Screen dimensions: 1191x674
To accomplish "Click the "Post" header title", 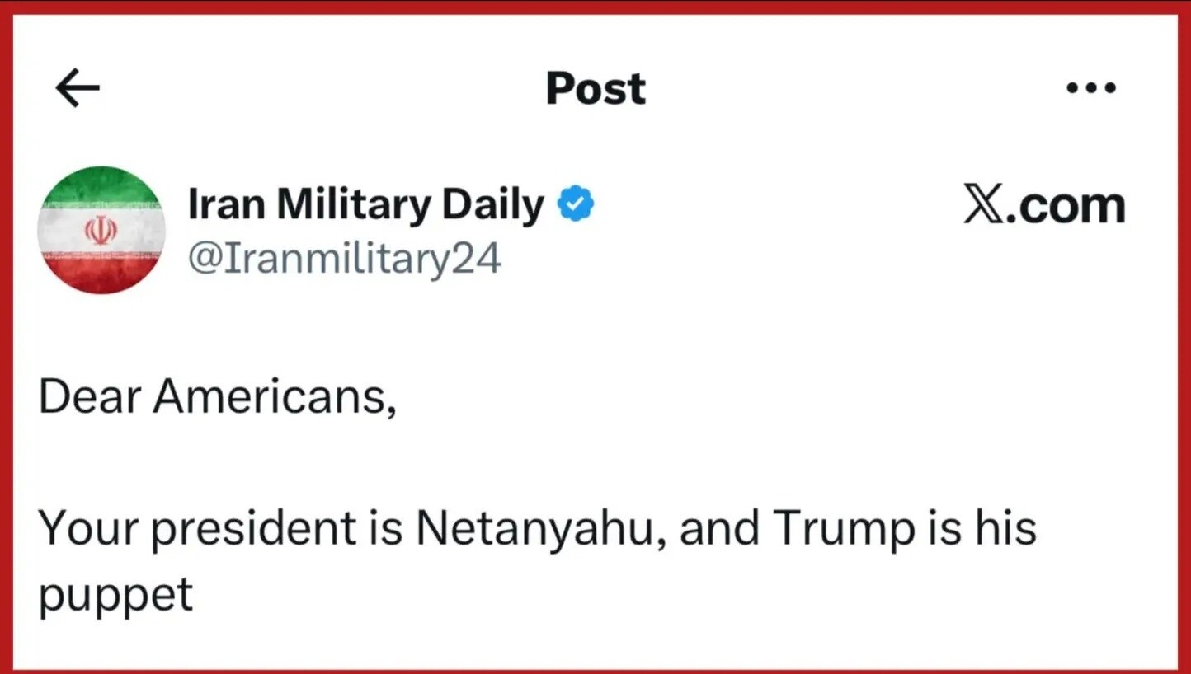I will tap(595, 88).
